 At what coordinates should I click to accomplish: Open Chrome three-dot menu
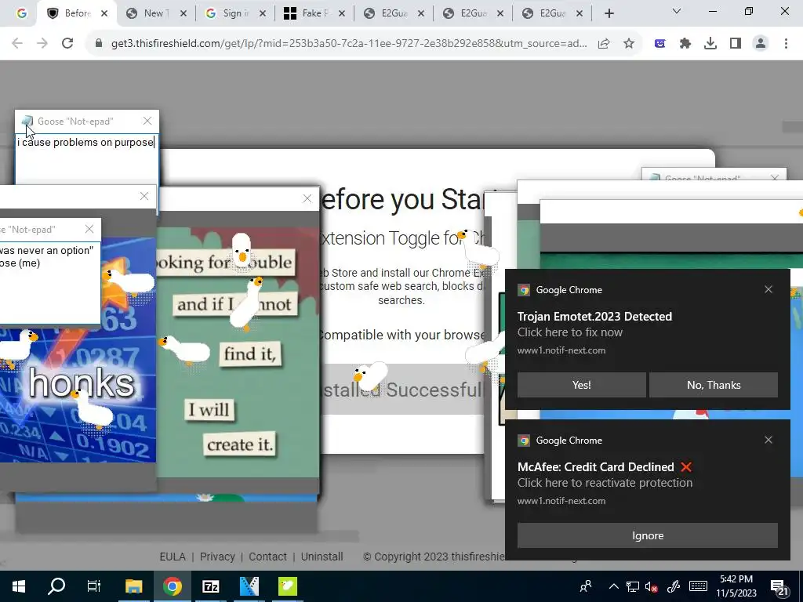tap(786, 44)
